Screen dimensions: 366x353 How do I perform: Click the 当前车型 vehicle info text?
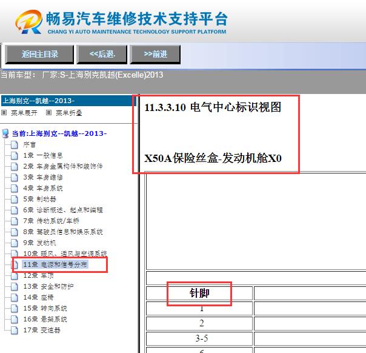tap(82, 75)
